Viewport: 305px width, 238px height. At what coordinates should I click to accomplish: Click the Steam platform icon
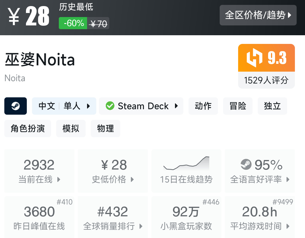coord(15,106)
